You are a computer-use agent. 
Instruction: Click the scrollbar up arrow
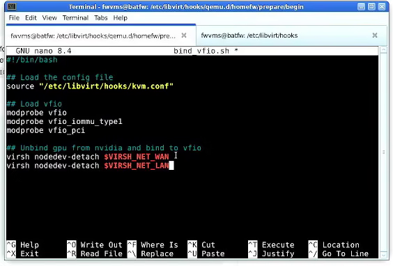point(383,50)
